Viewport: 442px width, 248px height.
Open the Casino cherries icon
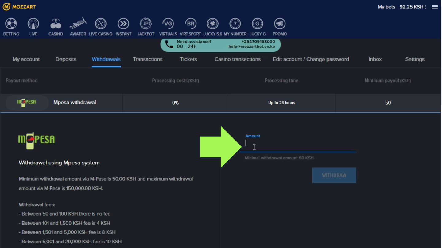click(x=56, y=24)
